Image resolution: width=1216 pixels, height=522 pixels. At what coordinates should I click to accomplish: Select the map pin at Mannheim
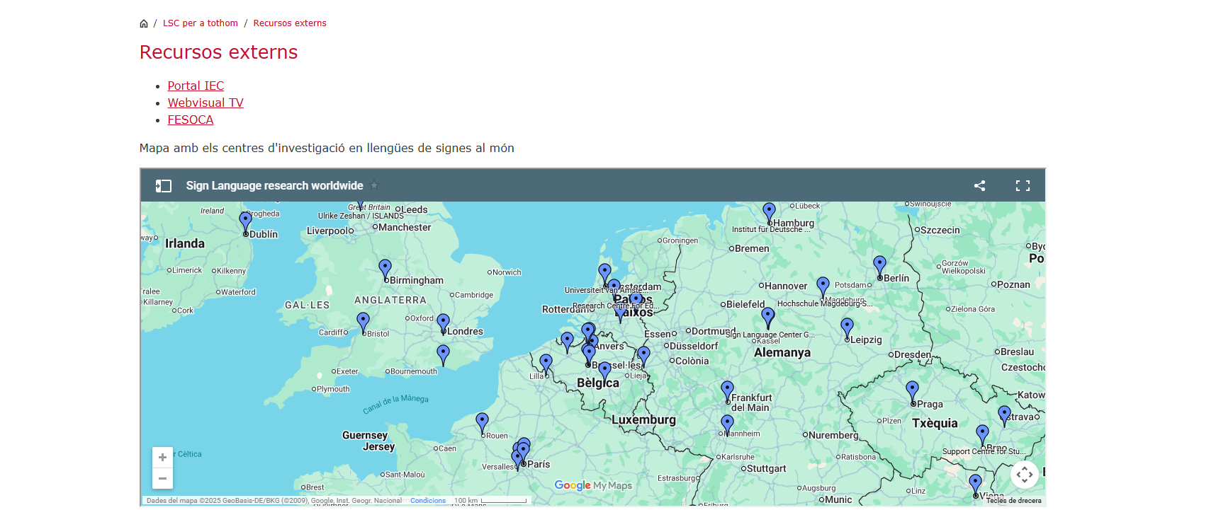728,424
